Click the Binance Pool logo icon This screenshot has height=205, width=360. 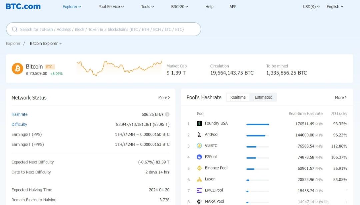tap(199, 168)
